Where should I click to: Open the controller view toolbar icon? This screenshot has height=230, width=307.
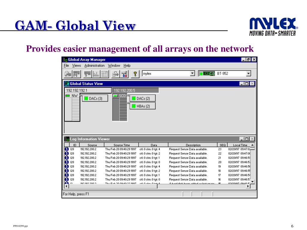tap(88, 74)
